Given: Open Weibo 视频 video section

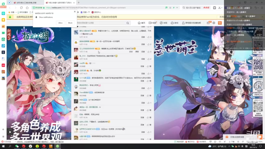Looking at the screenshot, I should (152, 23).
